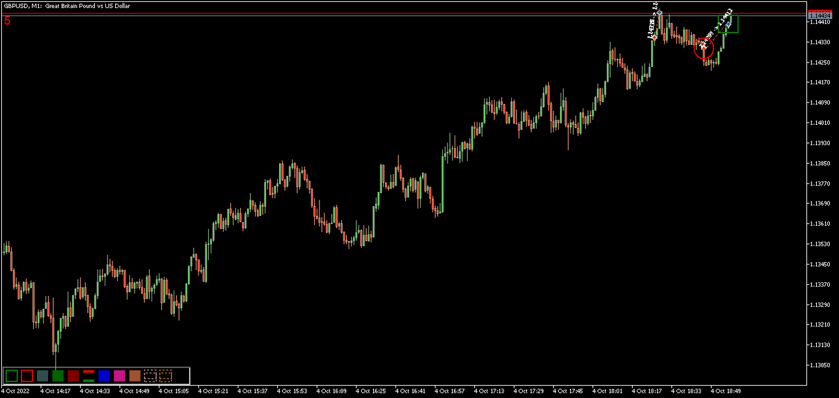
Task: Click the 4 Oct 16:09 time label
Action: 330,391
